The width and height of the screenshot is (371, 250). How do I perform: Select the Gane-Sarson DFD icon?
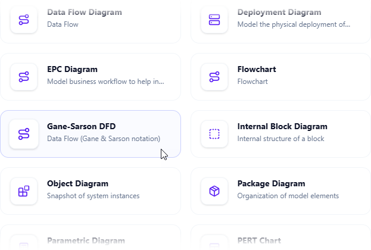(24, 134)
